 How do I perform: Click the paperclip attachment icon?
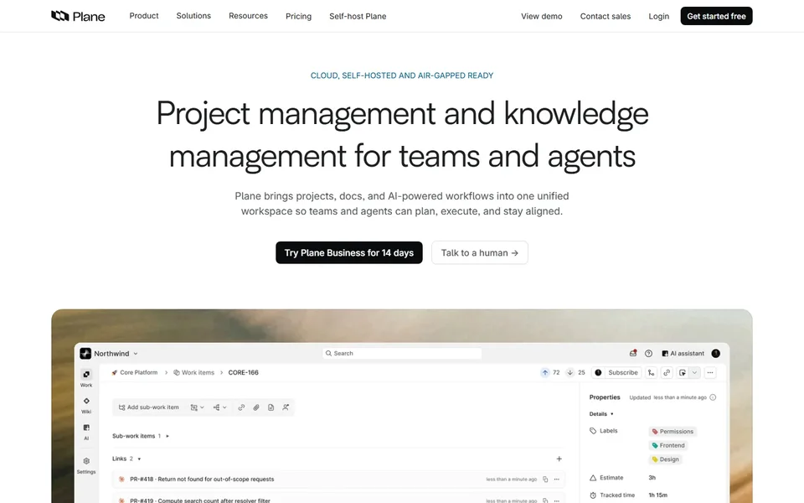tap(256, 407)
